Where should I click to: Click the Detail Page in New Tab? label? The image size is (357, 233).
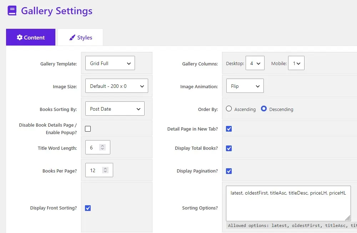click(193, 129)
